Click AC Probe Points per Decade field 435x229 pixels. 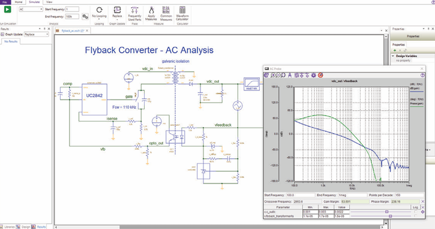409,195
